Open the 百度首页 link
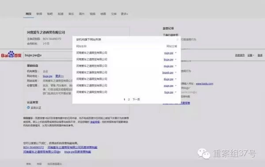 pyautogui.click(x=240, y=55)
